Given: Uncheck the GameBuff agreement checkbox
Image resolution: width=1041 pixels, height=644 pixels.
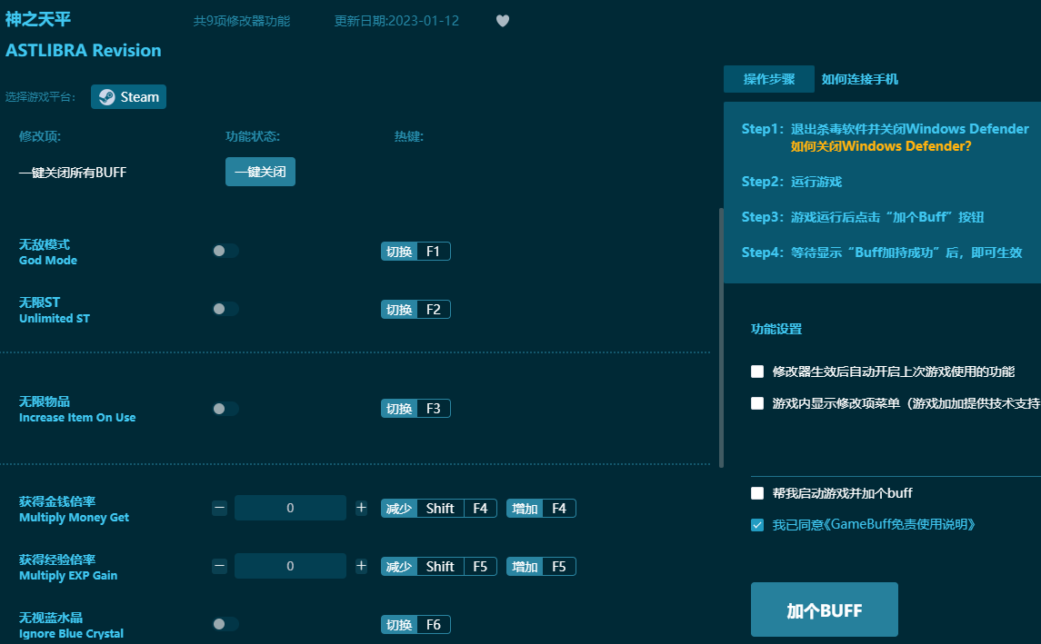Looking at the screenshot, I should pos(757,525).
